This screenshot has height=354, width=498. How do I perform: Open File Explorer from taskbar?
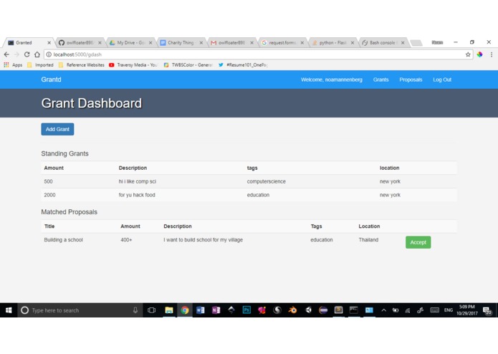point(168,310)
